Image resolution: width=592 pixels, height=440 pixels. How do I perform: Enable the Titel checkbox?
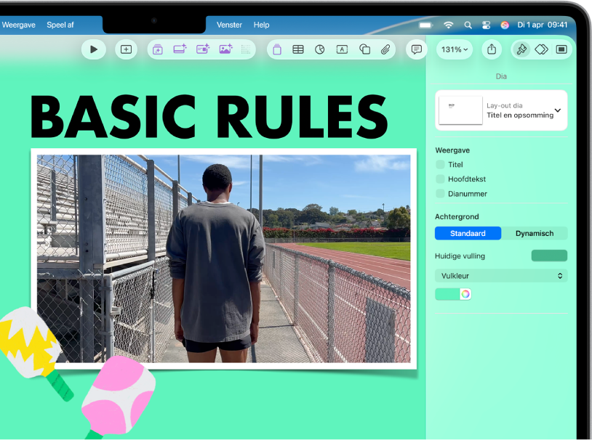(x=440, y=164)
